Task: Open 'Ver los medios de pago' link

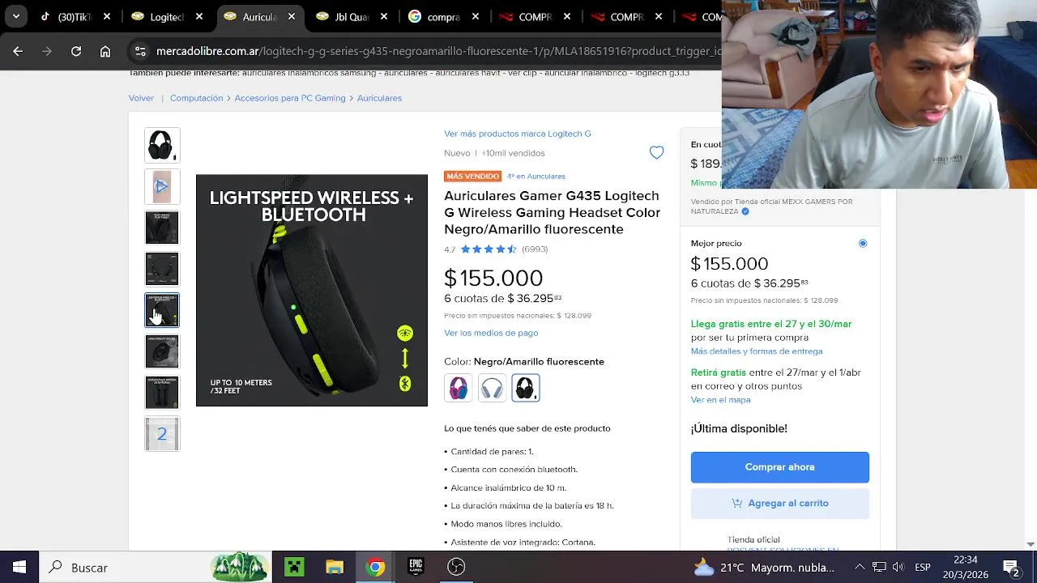Action: click(x=491, y=333)
